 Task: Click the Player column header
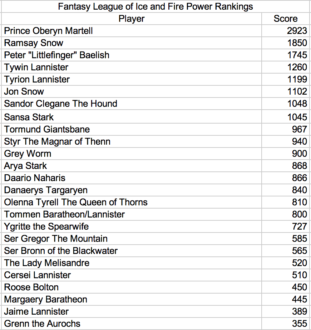[132, 19]
